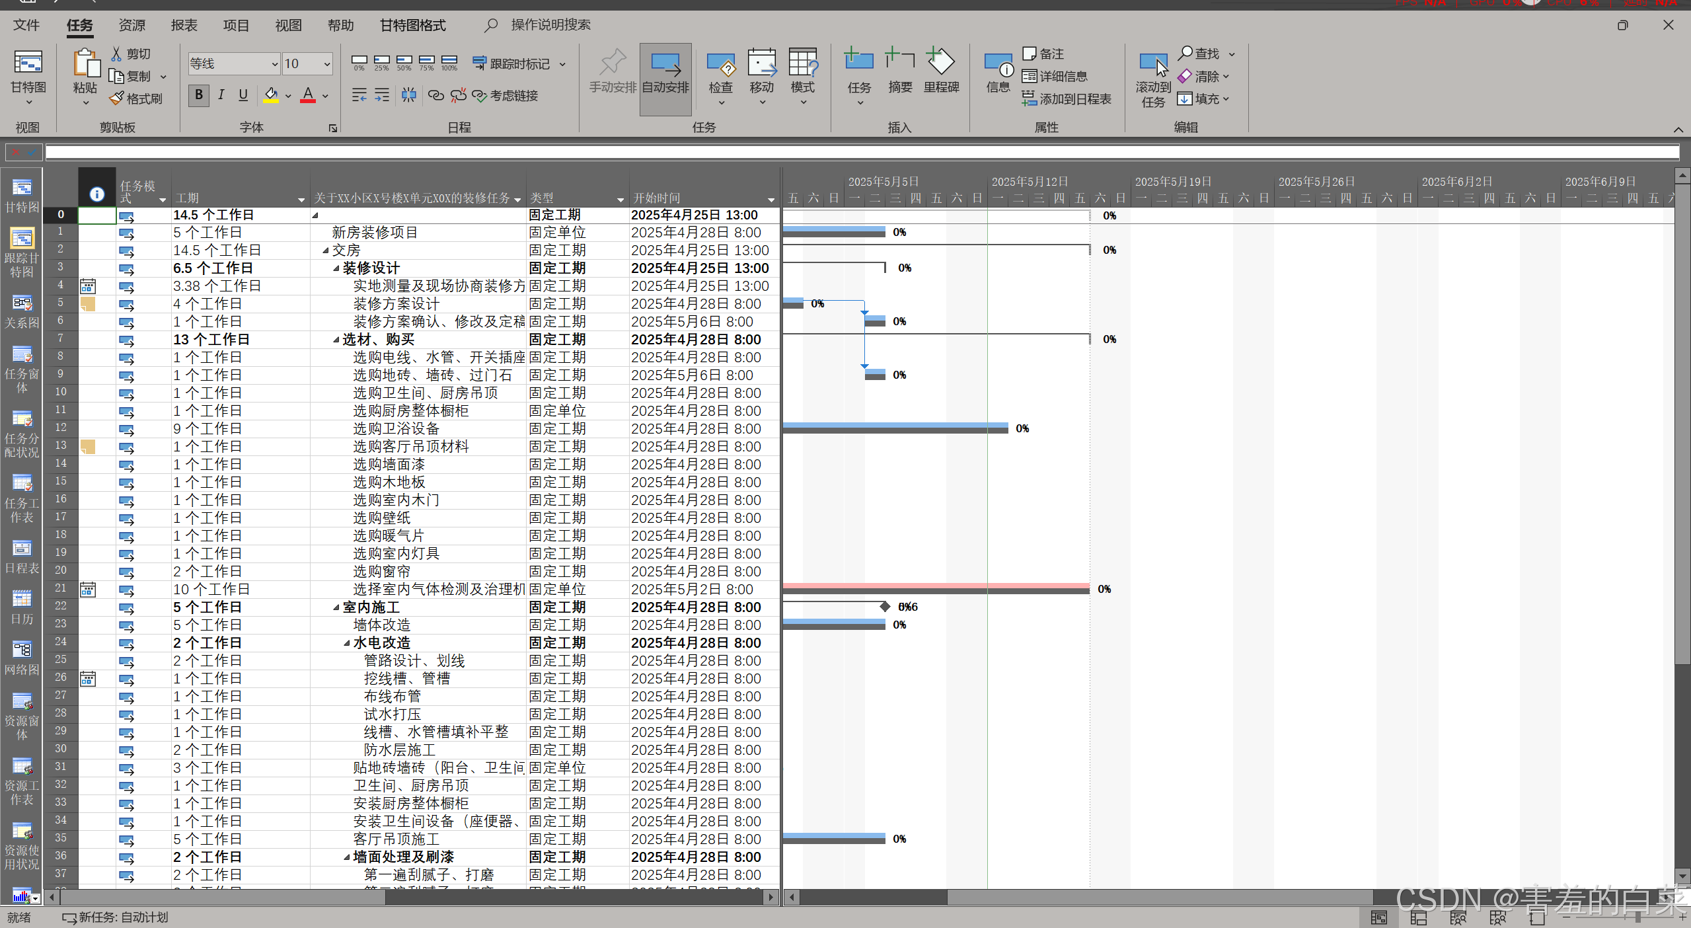Open the 资源 ribbon tab

[x=132, y=25]
